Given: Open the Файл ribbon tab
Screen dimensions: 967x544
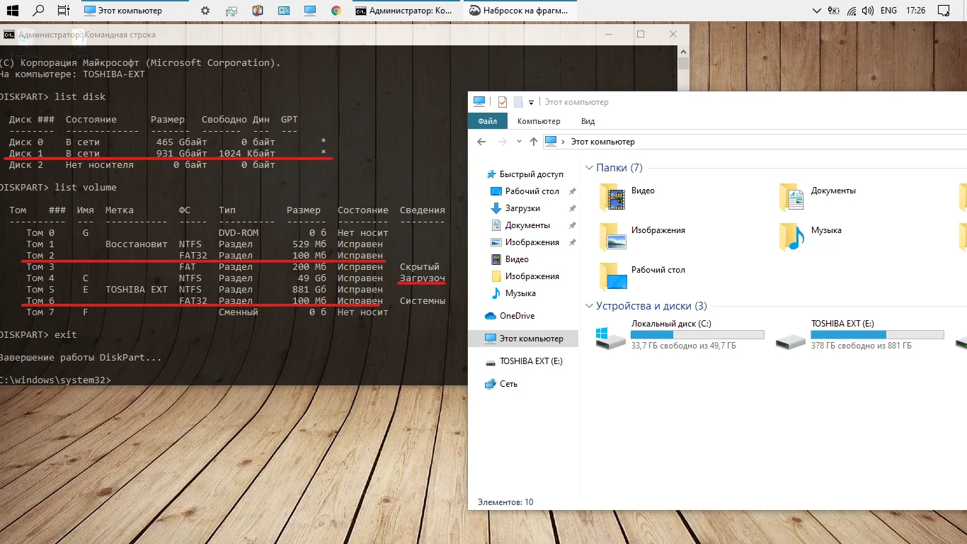Looking at the screenshot, I should tap(487, 121).
